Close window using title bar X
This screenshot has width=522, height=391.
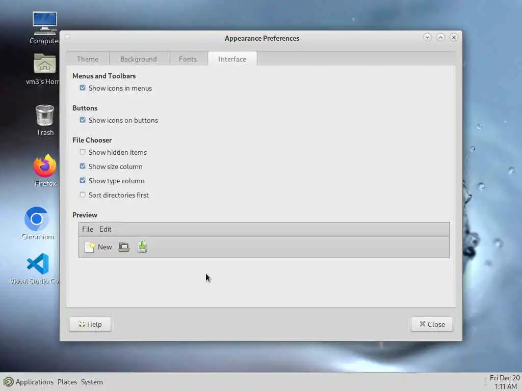coord(453,37)
